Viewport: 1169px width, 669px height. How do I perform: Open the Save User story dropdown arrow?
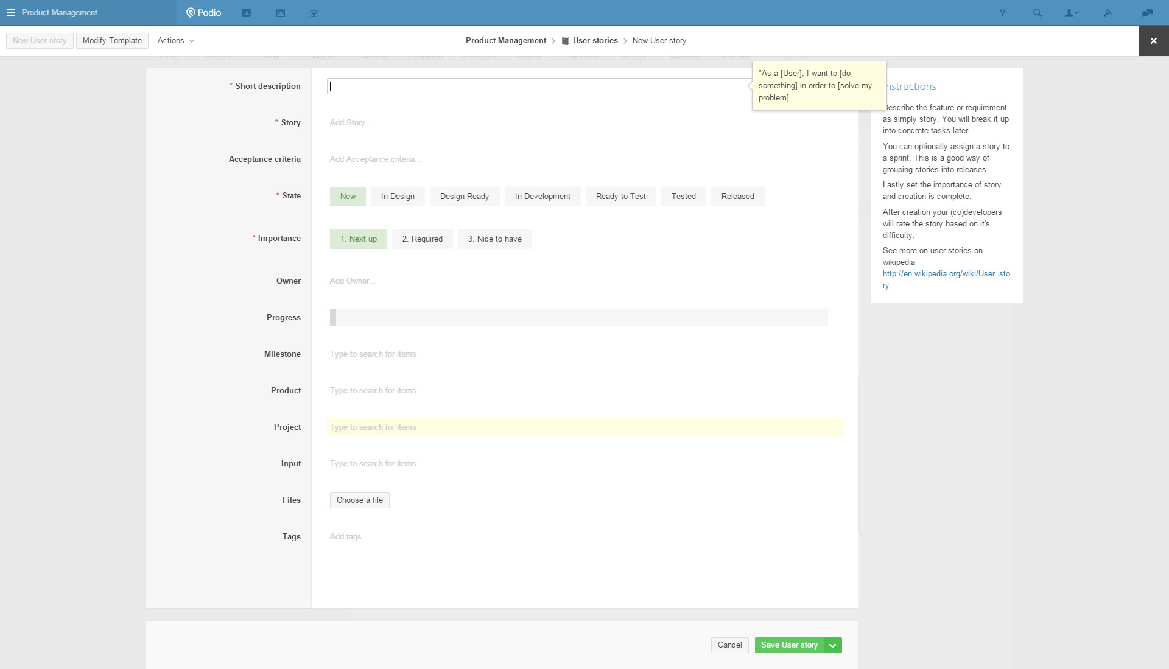(832, 645)
